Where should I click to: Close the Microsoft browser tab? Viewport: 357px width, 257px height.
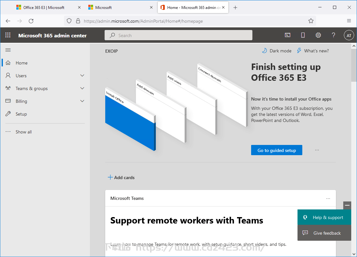tap(151, 7)
